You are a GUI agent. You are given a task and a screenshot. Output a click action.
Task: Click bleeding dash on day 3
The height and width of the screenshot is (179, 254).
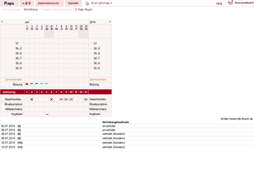37,84
